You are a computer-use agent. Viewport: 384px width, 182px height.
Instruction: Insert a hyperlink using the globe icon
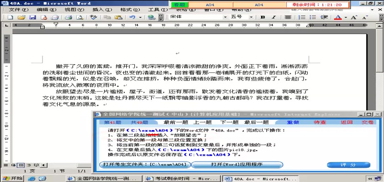pyautogui.click(x=152, y=17)
